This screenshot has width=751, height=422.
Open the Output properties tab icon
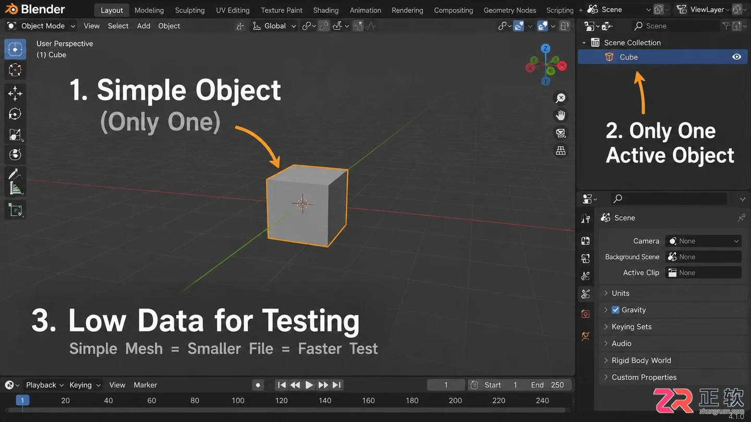pos(586,258)
